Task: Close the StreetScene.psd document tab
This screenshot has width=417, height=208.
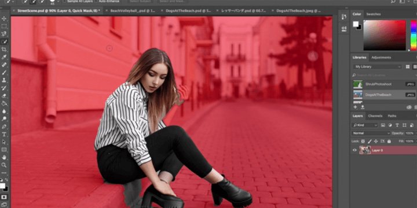Action: pyautogui.click(x=14, y=11)
